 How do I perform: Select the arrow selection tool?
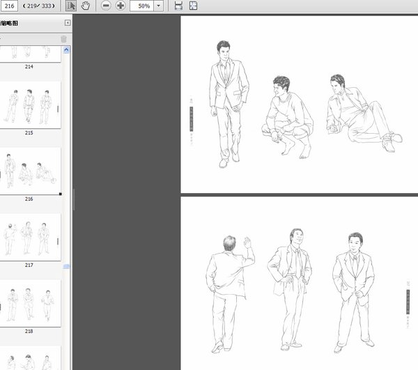pyautogui.click(x=71, y=6)
